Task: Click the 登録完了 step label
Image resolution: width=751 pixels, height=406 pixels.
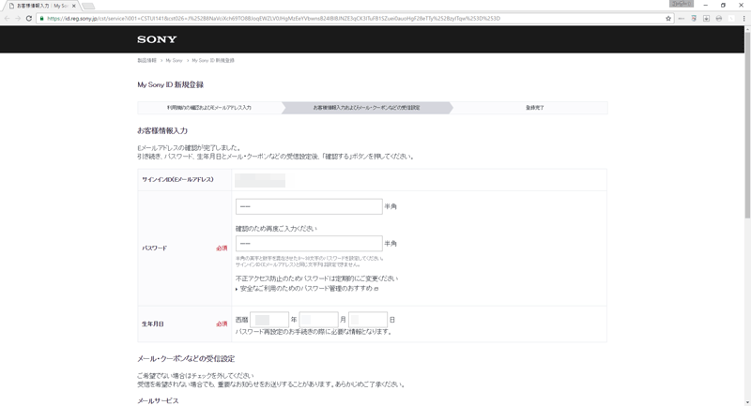Action: point(534,108)
